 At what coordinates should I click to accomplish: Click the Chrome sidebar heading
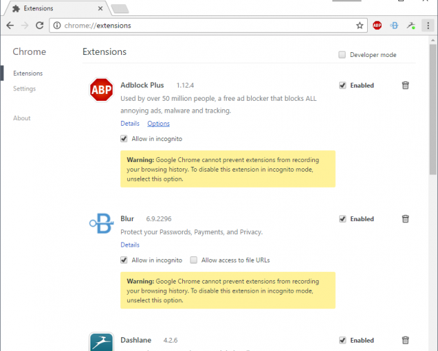(x=29, y=51)
